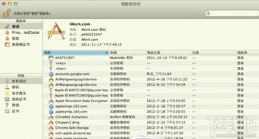
Task: Click date 2012-7-30 上午10:53:15 cell
Action: pyautogui.click(x=167, y=117)
